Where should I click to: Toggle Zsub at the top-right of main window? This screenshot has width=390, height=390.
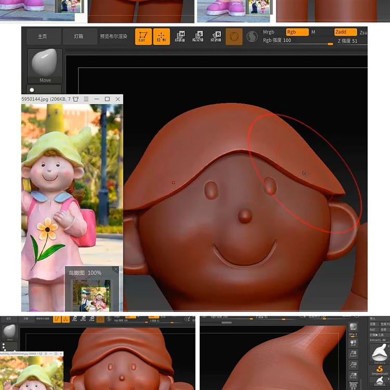point(363,33)
